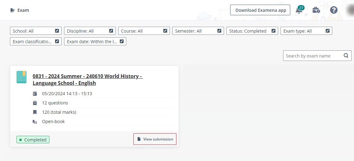Image resolution: width=354 pixels, height=161 pixels.
Task: Click the edit icon on Course filter
Action: [165, 31]
